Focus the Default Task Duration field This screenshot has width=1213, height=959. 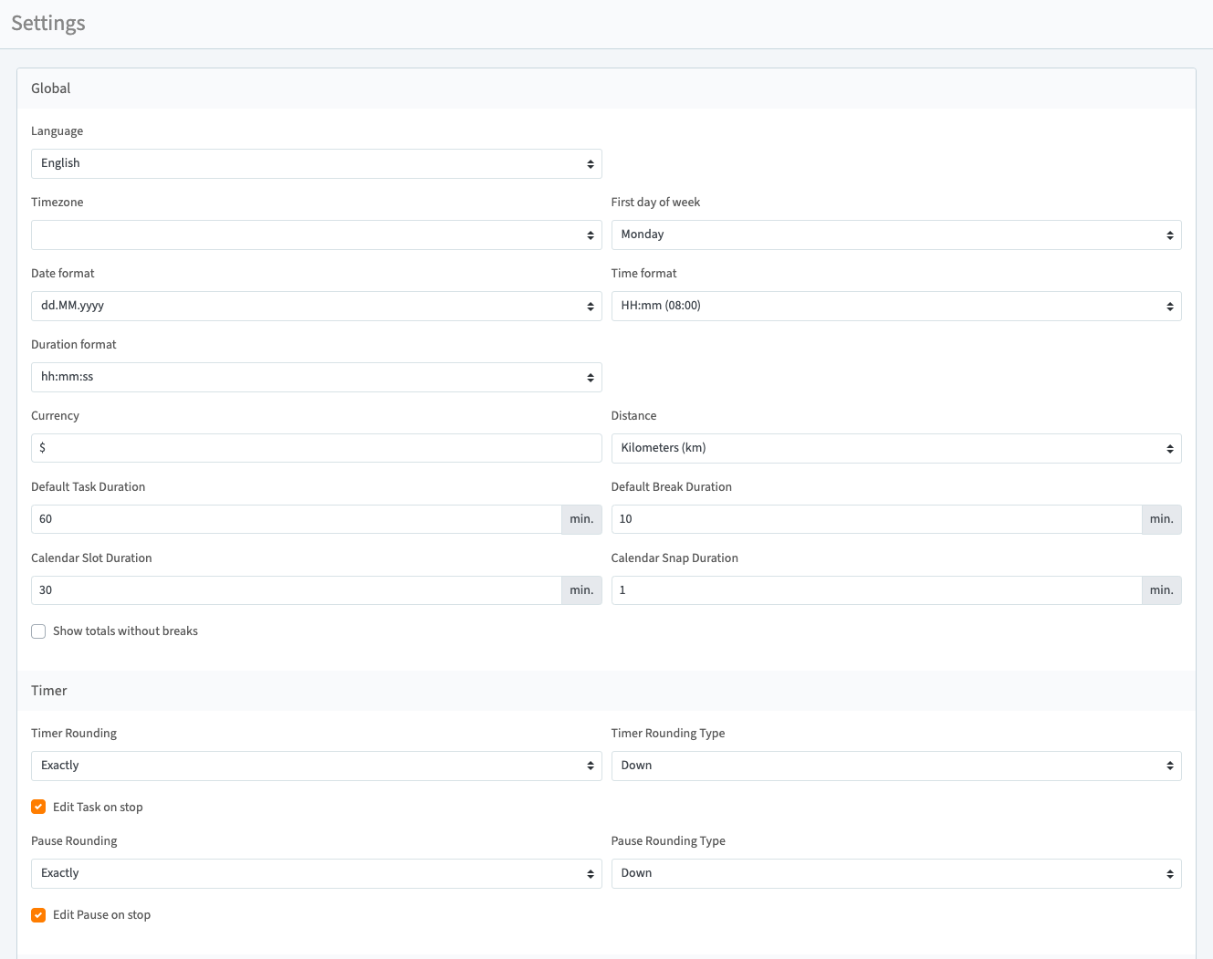click(296, 519)
